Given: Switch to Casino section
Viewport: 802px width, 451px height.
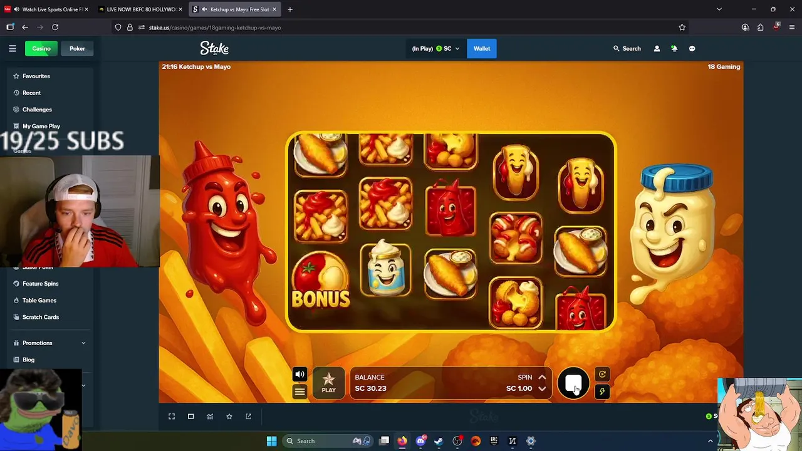Looking at the screenshot, I should point(41,48).
